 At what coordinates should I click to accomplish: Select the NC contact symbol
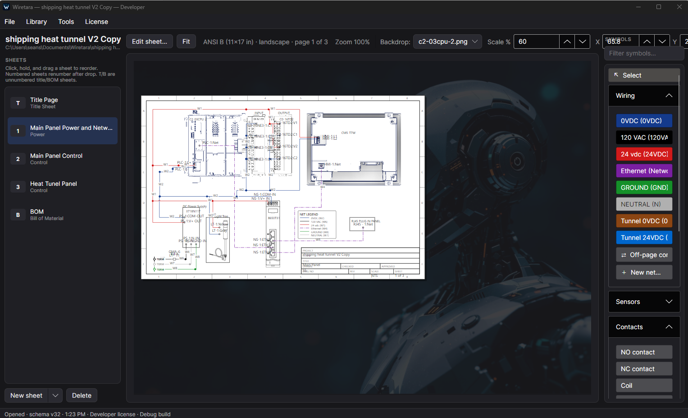pyautogui.click(x=644, y=369)
